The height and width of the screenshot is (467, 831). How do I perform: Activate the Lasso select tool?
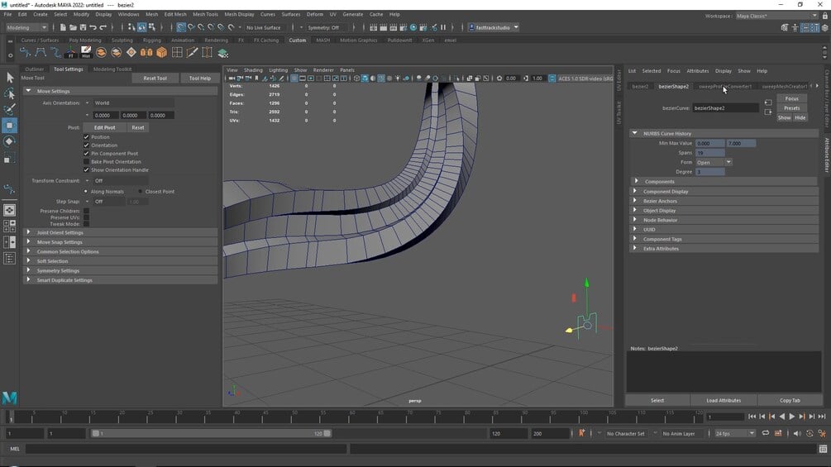(9, 93)
